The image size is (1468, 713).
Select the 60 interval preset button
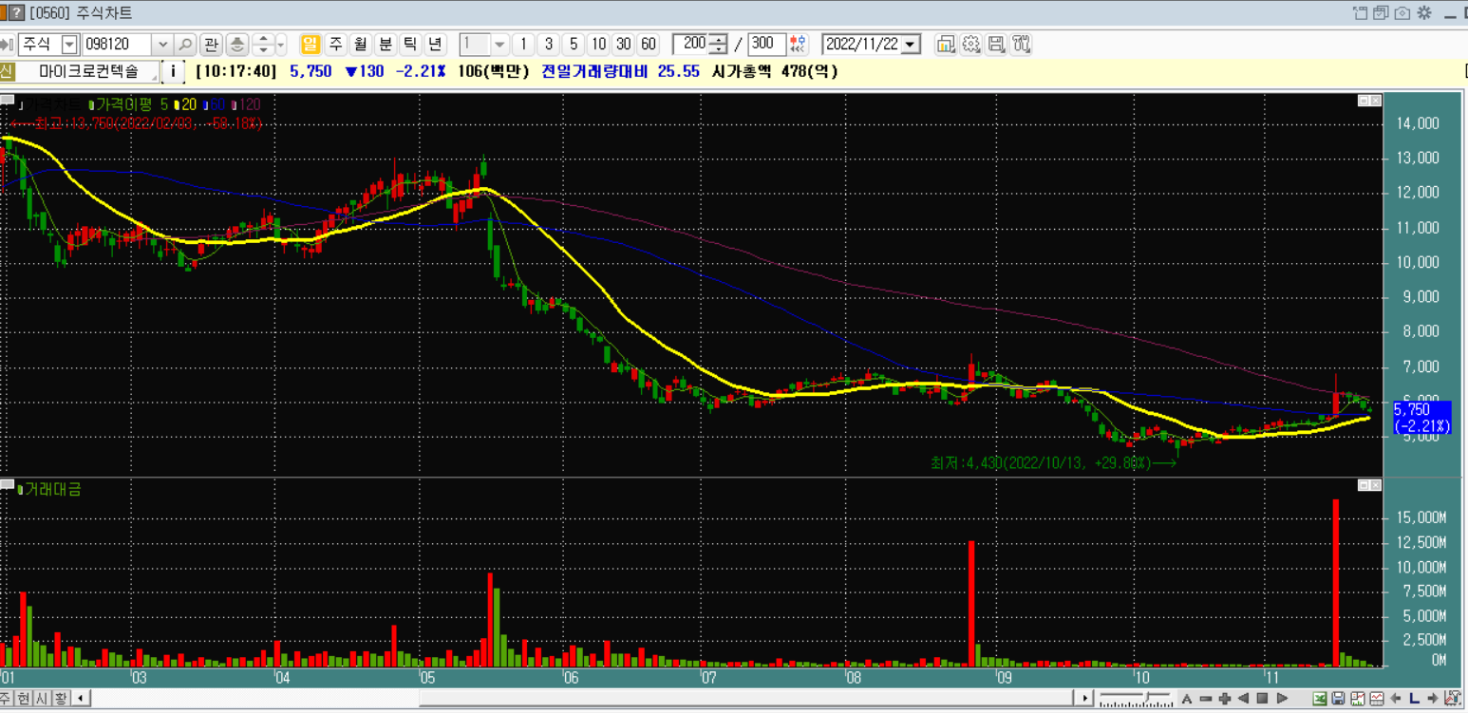click(648, 44)
